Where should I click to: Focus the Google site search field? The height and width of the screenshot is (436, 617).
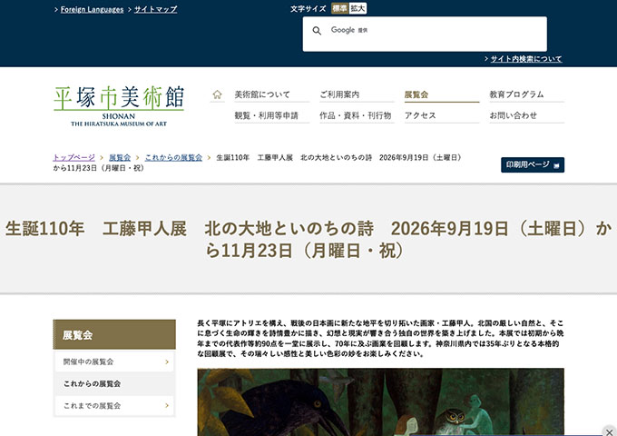(425, 34)
